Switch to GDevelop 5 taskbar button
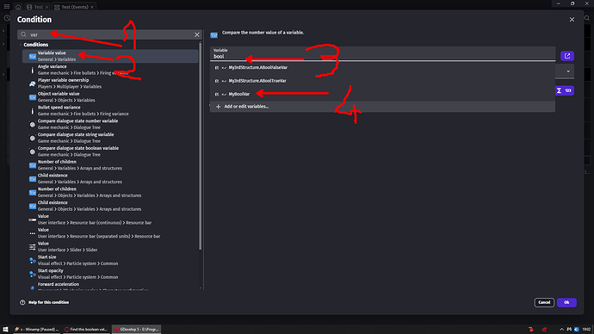This screenshot has width=594, height=334. [136, 330]
